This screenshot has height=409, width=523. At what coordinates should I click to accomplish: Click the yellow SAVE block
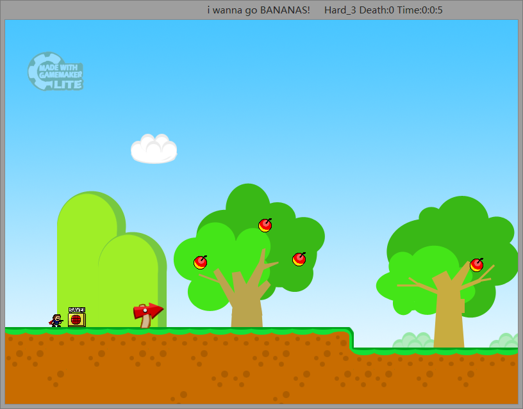[77, 318]
